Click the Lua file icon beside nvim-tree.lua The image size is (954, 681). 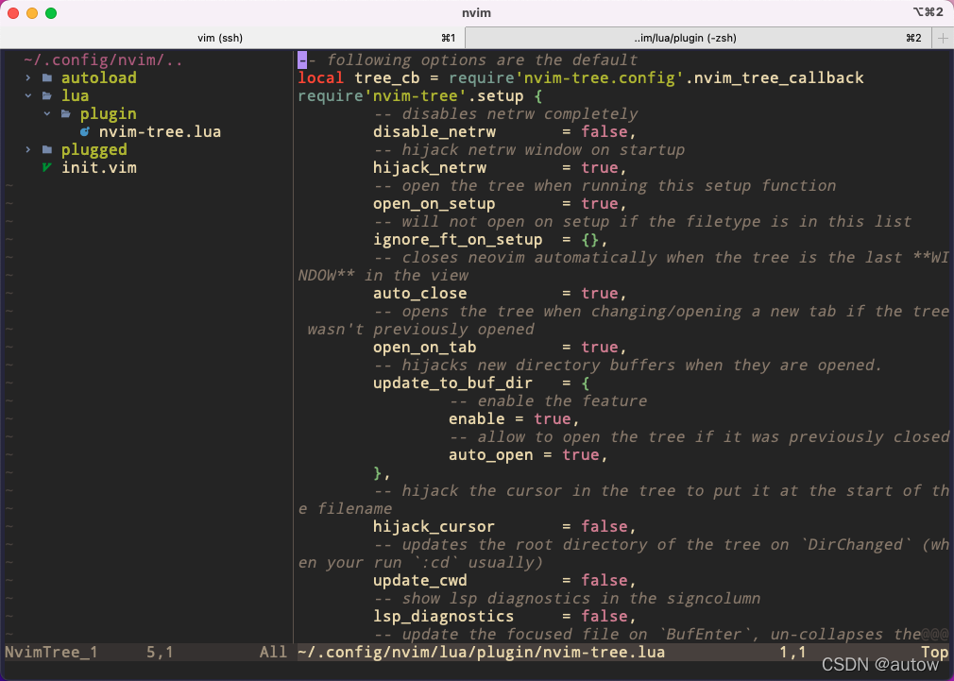(85, 131)
